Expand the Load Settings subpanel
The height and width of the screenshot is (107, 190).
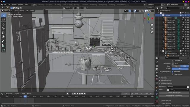click(x=167, y=100)
